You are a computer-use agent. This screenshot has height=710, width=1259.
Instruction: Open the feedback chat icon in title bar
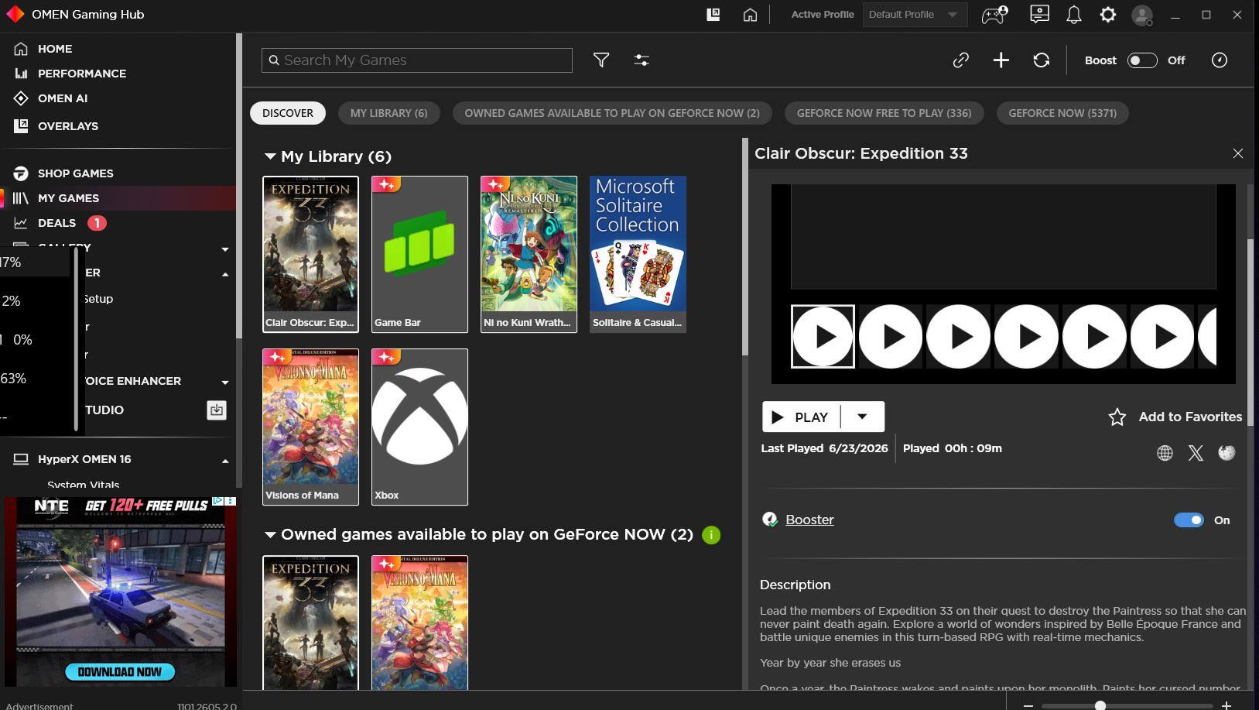click(x=1039, y=14)
